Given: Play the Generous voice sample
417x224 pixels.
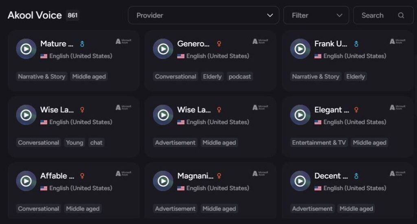Looking at the screenshot, I should coord(163,49).
